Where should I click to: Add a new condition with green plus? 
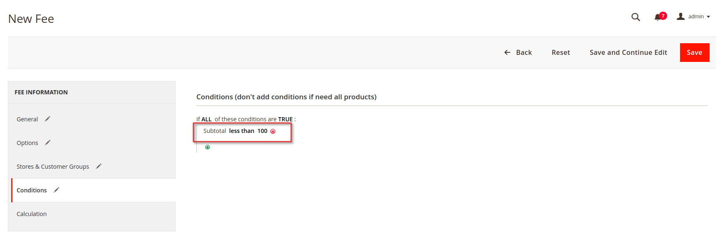208,147
